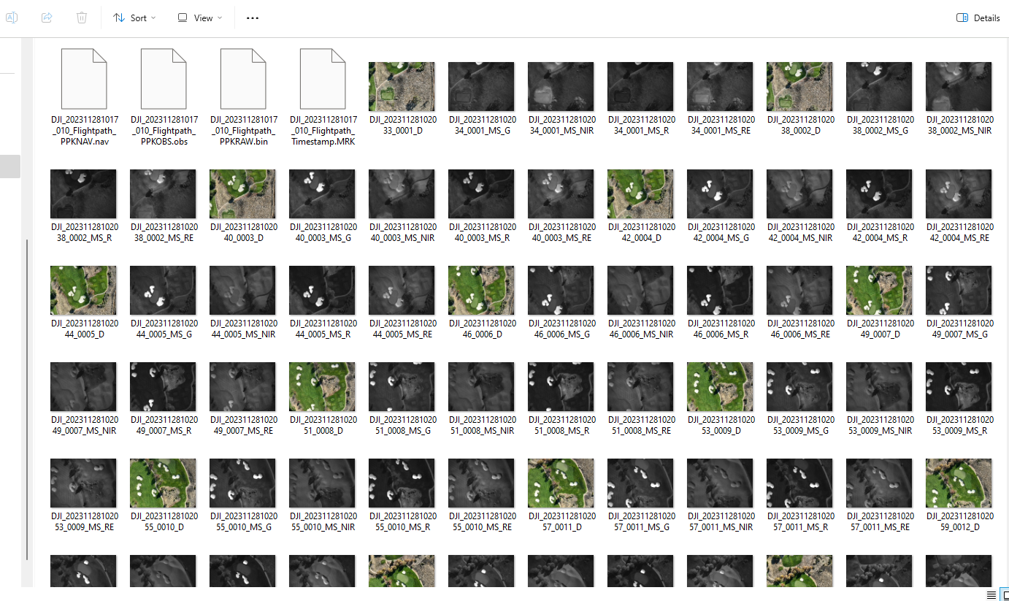This screenshot has width=1009, height=601.
Task: Click file name 51_0008_MS_G label
Action: 403,425
